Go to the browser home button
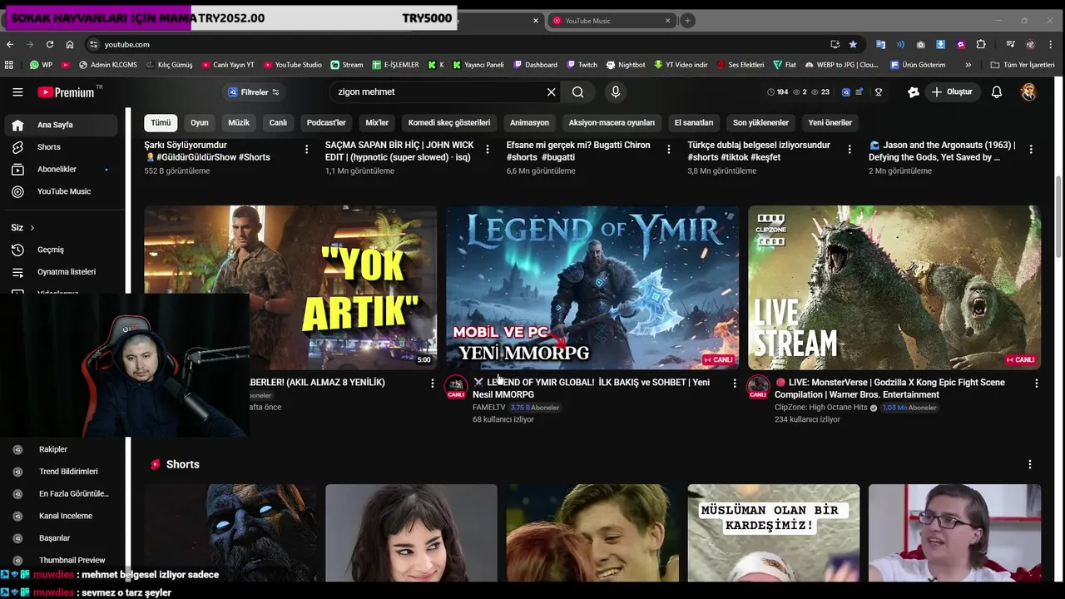This screenshot has width=1065, height=599. click(70, 44)
